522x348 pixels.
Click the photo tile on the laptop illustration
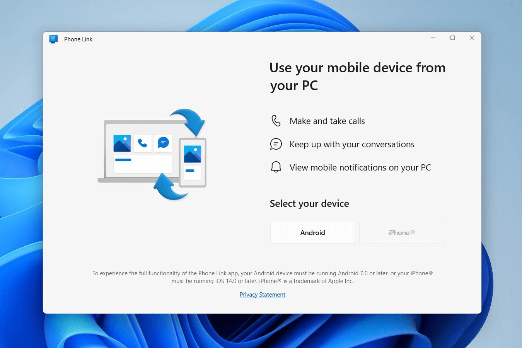(x=122, y=143)
